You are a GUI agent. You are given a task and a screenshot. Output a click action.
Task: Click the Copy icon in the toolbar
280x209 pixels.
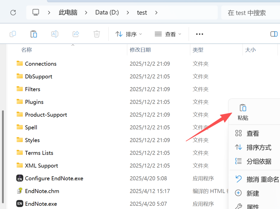13,34
